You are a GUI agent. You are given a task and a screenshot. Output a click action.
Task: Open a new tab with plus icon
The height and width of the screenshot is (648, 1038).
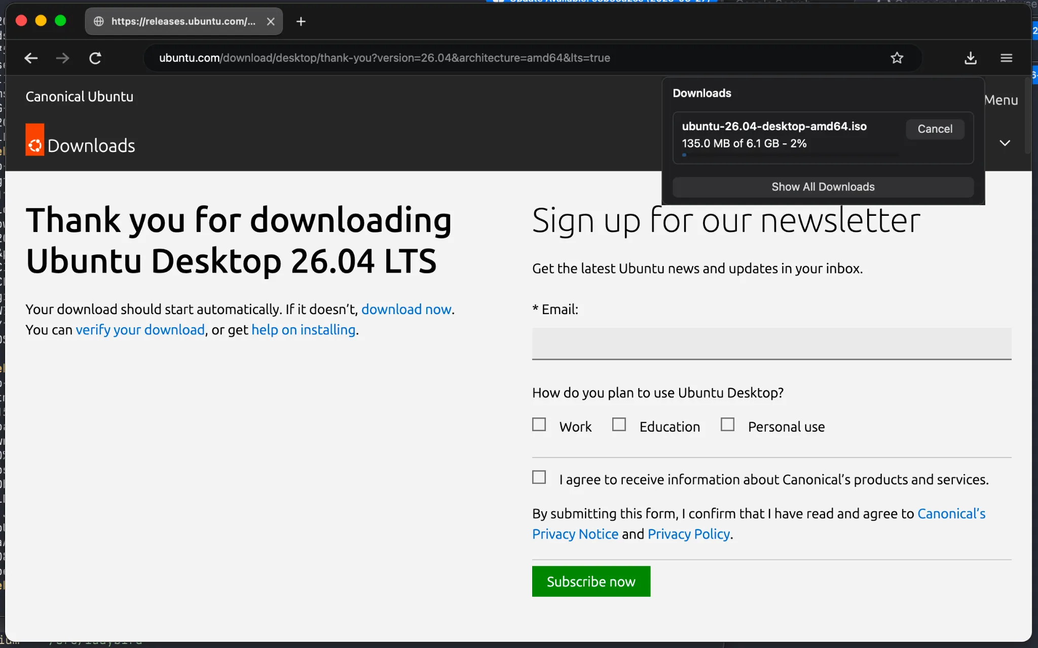pos(301,21)
